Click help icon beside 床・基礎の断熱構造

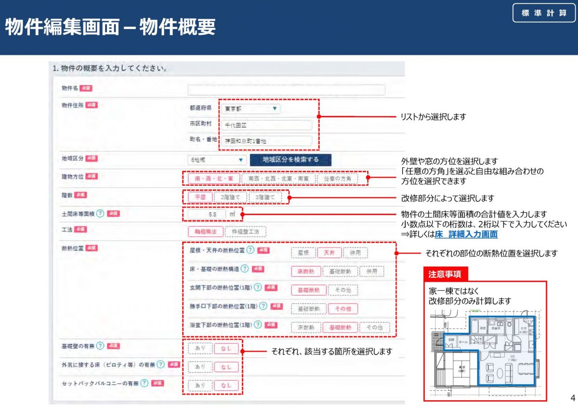245,269
